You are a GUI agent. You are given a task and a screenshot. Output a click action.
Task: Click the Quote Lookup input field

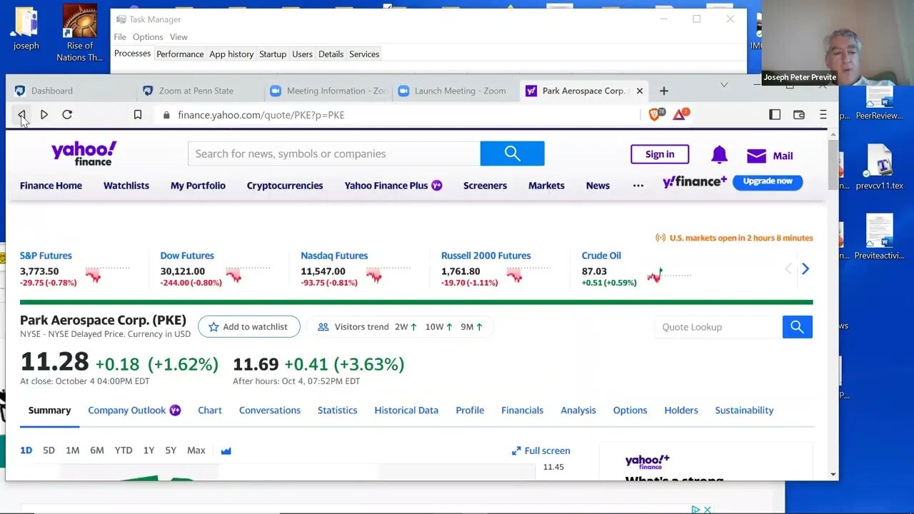tap(718, 327)
